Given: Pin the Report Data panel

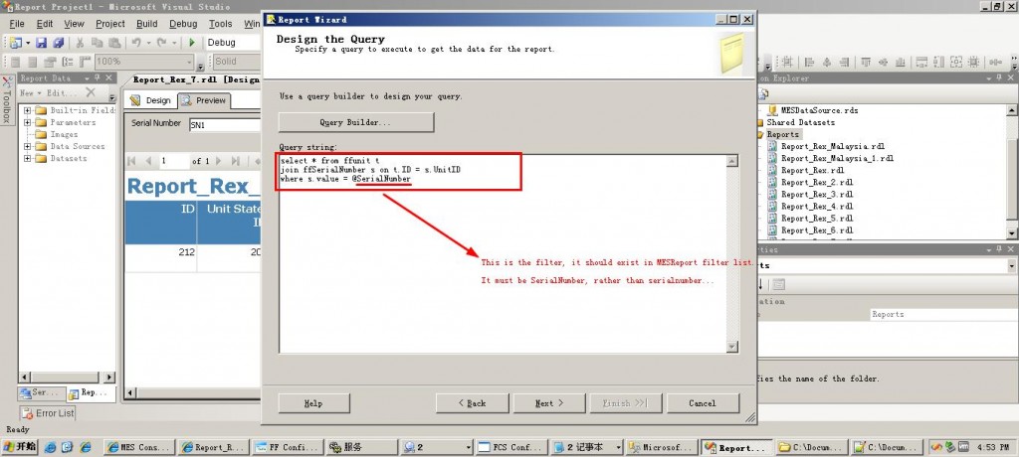Looking at the screenshot, I should pyautogui.click(x=98, y=77).
